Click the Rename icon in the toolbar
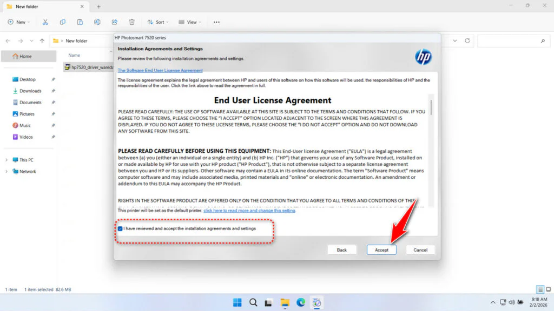 [x=97, y=22]
